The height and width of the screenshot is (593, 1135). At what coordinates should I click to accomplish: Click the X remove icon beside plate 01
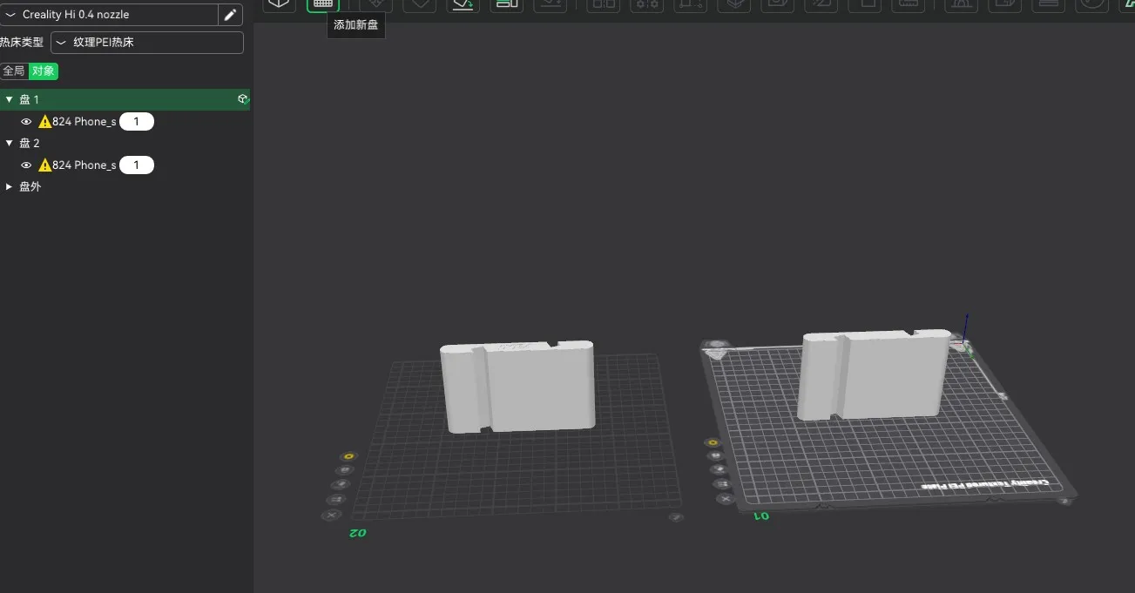click(x=725, y=499)
